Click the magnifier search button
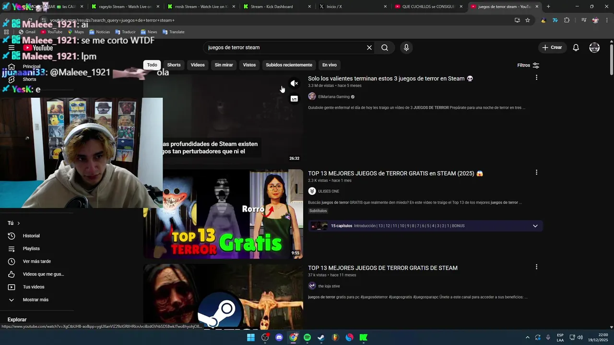 point(385,47)
